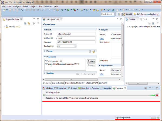Click the Run toolbar icon
The image size is (162, 121).
click(x=68, y=10)
